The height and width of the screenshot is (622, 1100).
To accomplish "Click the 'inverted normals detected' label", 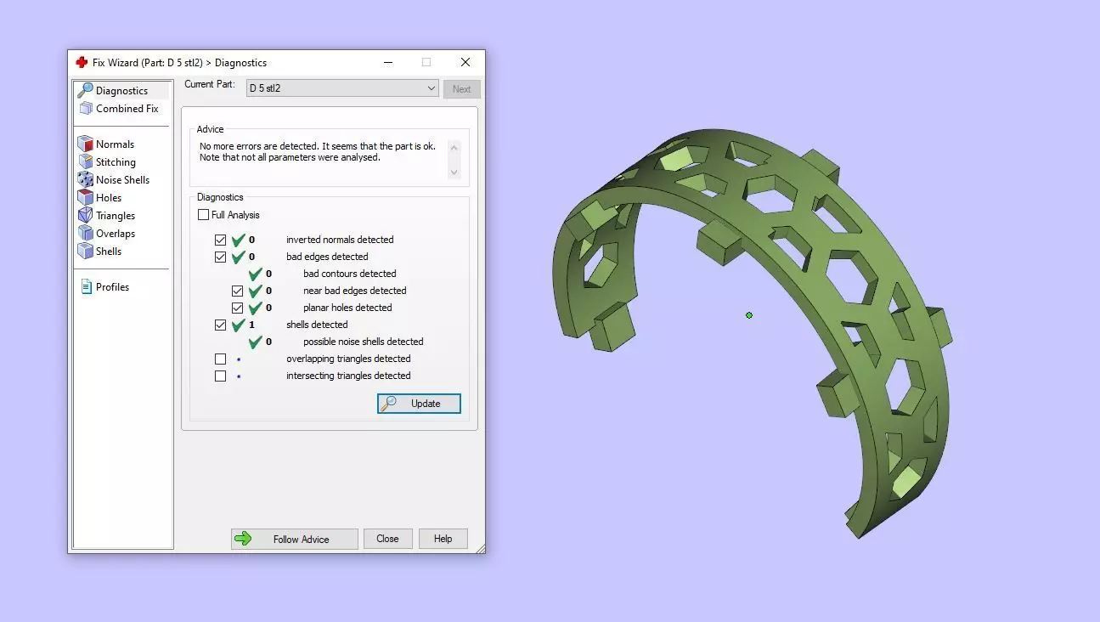I will 340,240.
